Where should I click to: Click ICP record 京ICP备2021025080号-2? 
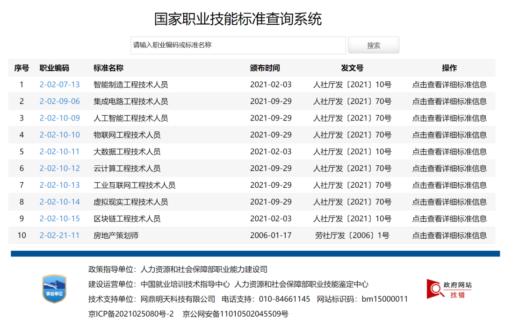131,313
